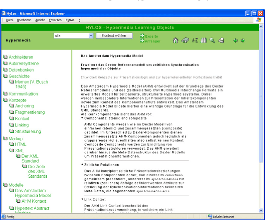Open the magnifier search icon

212,40
